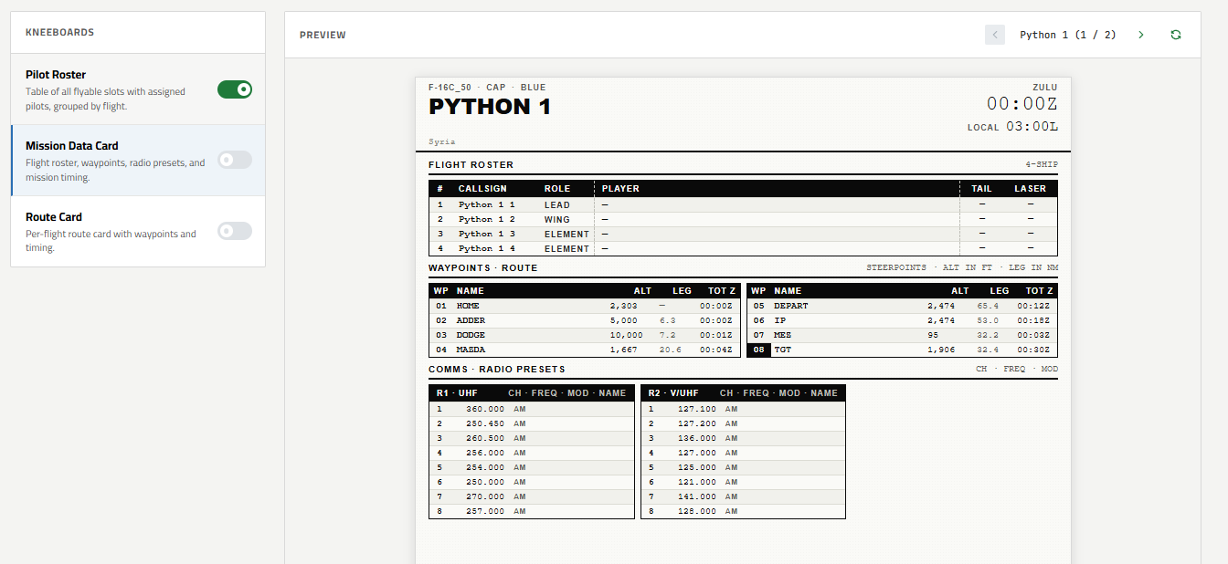This screenshot has height=564, width=1228.
Task: Click the 360.000 UHF frequency
Action: [484, 409]
